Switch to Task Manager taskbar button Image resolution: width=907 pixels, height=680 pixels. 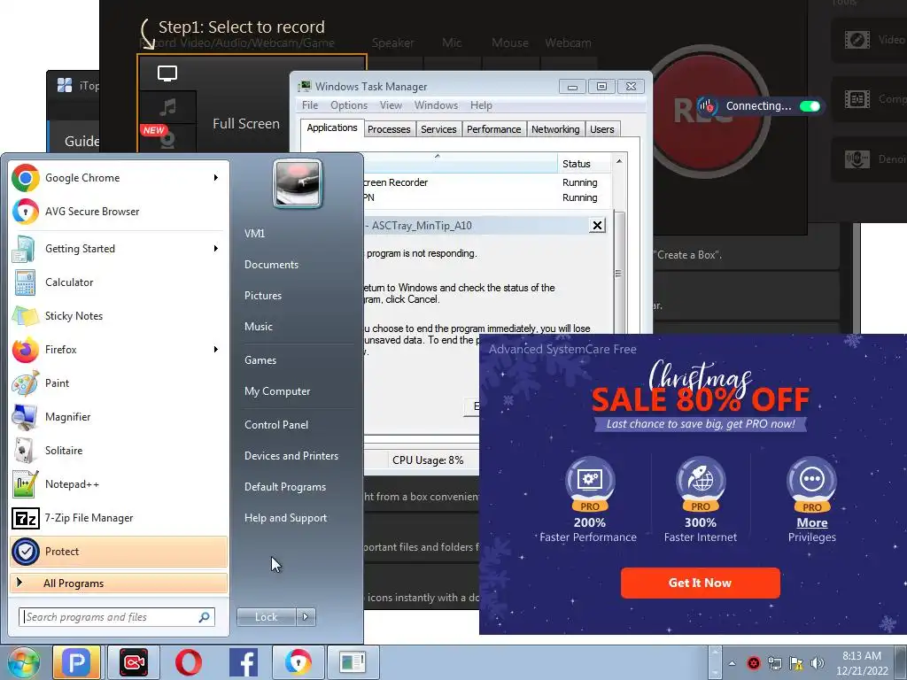coord(353,662)
